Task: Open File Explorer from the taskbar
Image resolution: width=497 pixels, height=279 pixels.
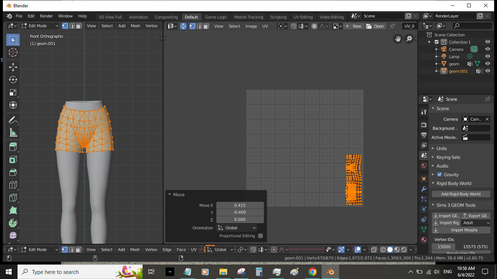Action: pyautogui.click(x=223, y=272)
